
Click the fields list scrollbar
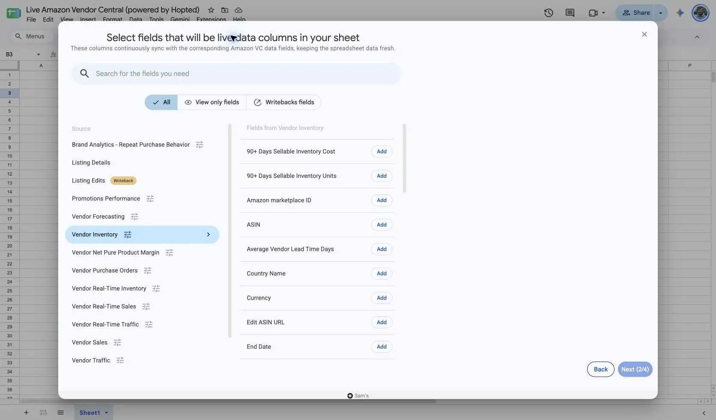click(404, 158)
